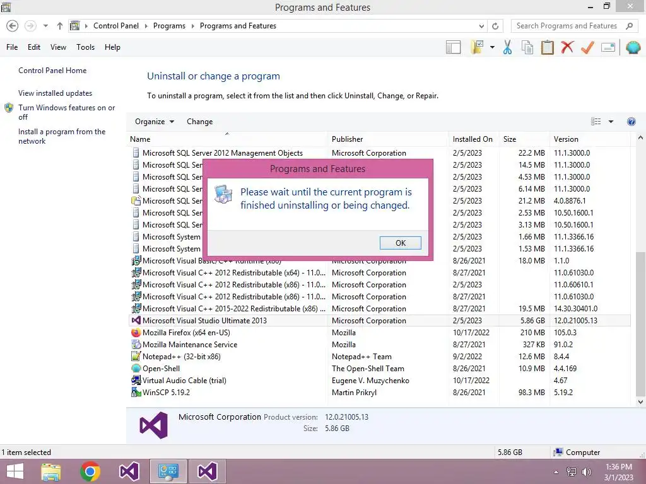Select Microsoft SQL Server 2012 Management Objects row
This screenshot has width=646, height=484.
379,153
